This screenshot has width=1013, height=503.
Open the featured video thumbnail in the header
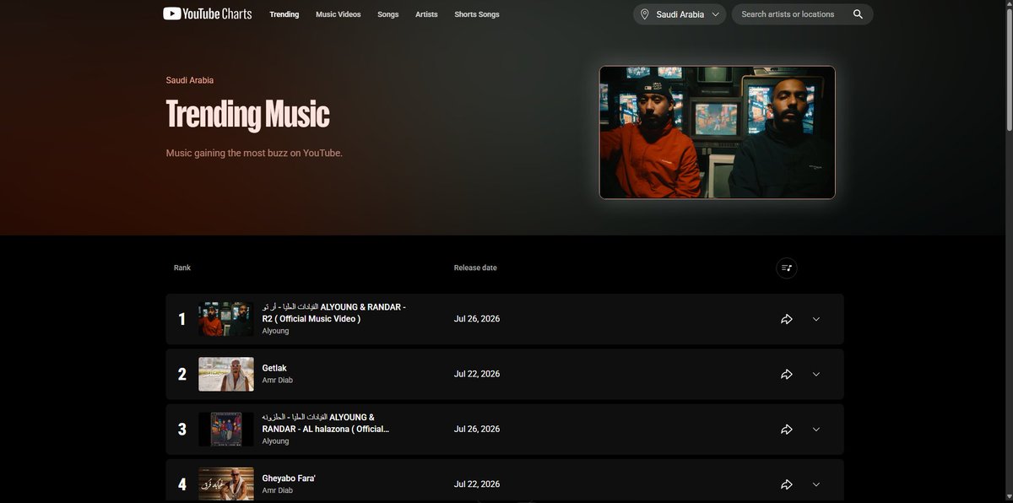pos(718,133)
